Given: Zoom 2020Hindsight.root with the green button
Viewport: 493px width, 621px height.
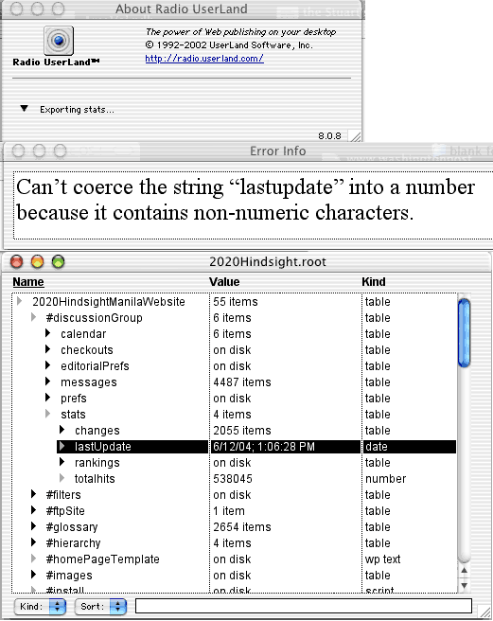Looking at the screenshot, I should coord(59,262).
